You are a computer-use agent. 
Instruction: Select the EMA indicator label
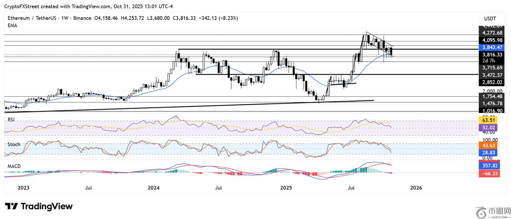12,26
